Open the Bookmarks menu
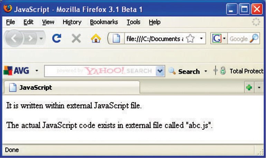Image resolution: width=266 pixels, height=158 pixels. (x=104, y=22)
